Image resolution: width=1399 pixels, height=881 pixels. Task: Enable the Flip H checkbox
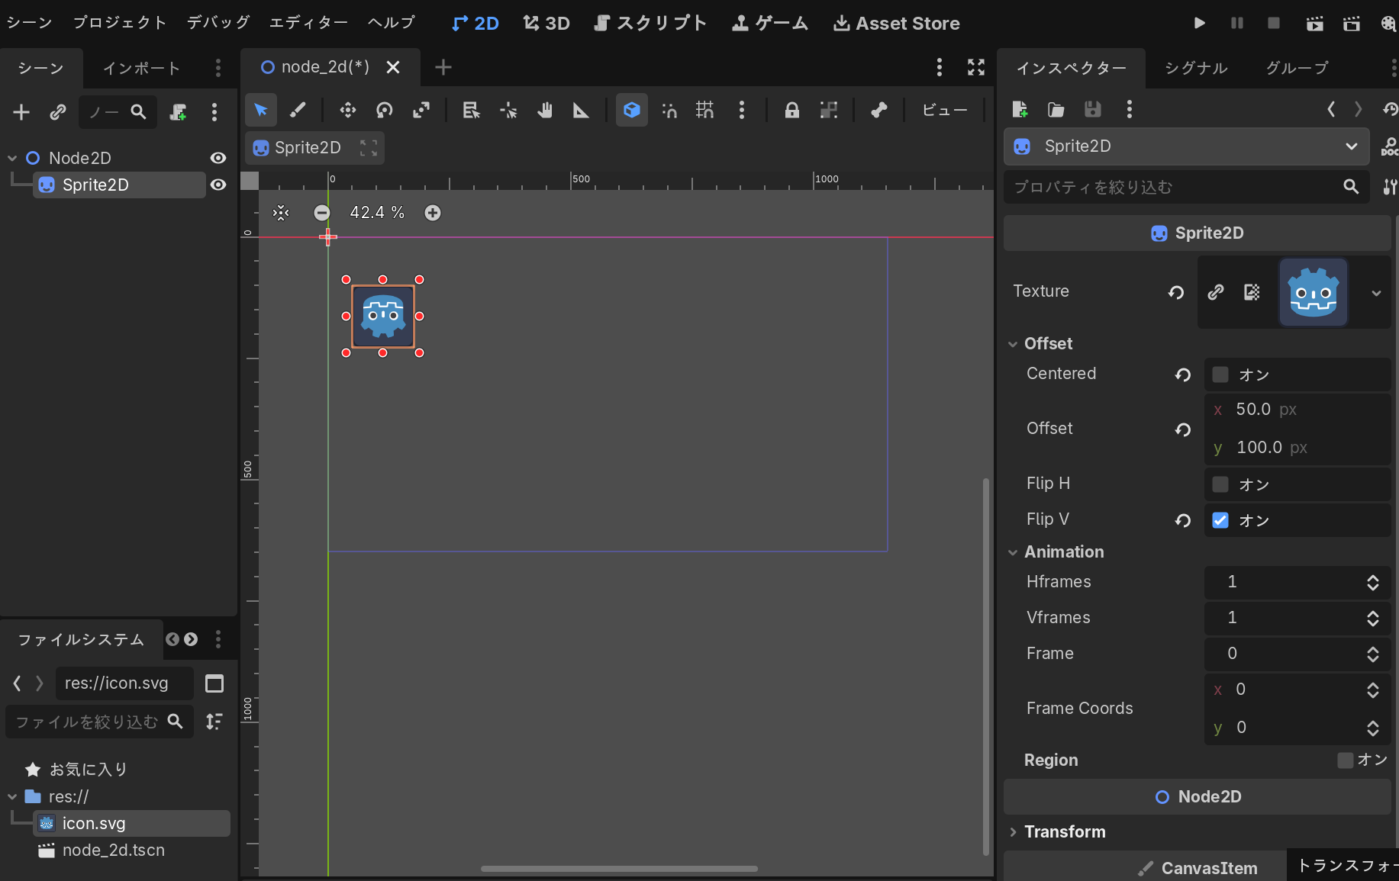(x=1220, y=484)
